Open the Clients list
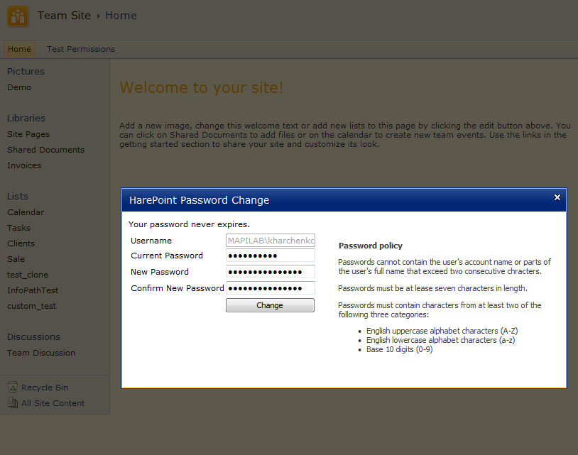Viewport: 578px width, 455px height. (21, 243)
